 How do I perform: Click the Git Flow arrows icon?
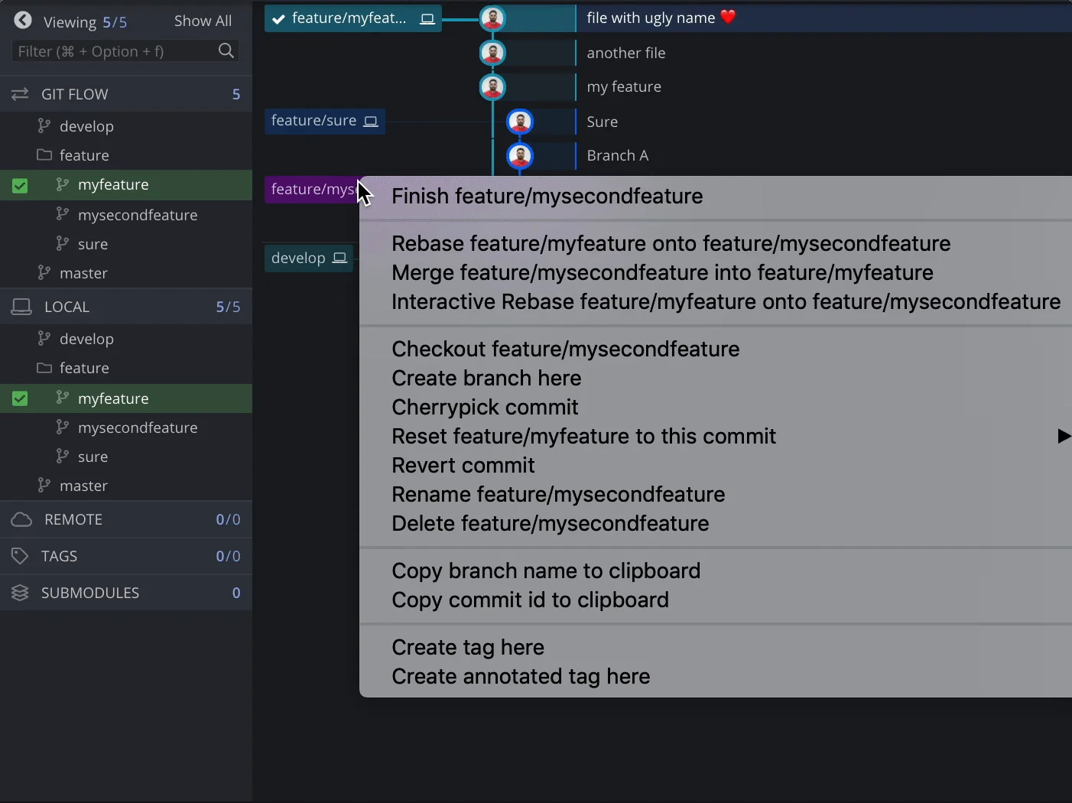pyautogui.click(x=20, y=94)
